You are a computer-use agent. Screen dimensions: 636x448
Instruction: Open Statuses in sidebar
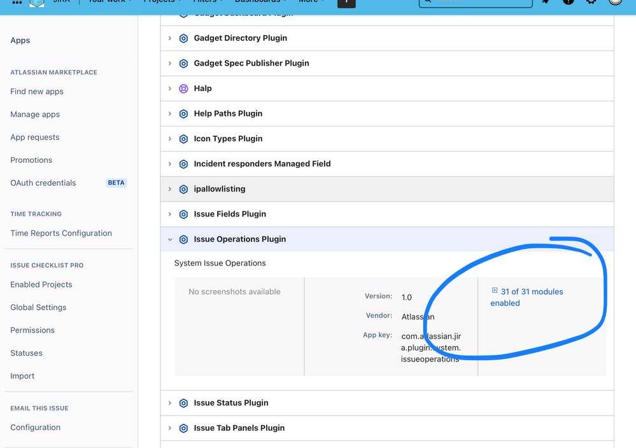click(26, 353)
